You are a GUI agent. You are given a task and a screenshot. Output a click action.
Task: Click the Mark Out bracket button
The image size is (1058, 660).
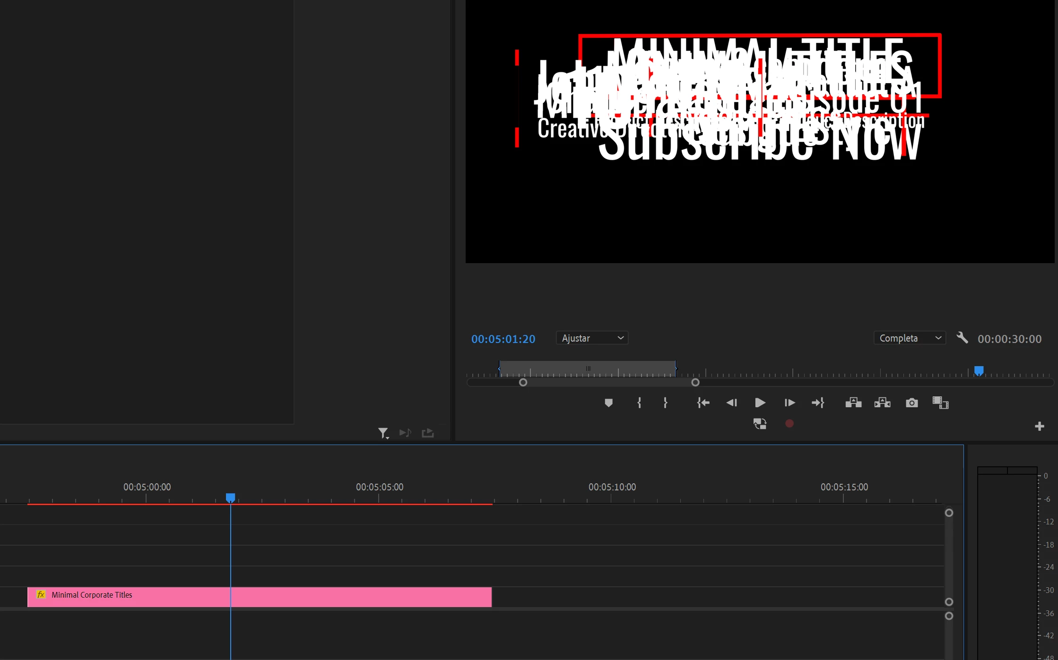pos(665,403)
